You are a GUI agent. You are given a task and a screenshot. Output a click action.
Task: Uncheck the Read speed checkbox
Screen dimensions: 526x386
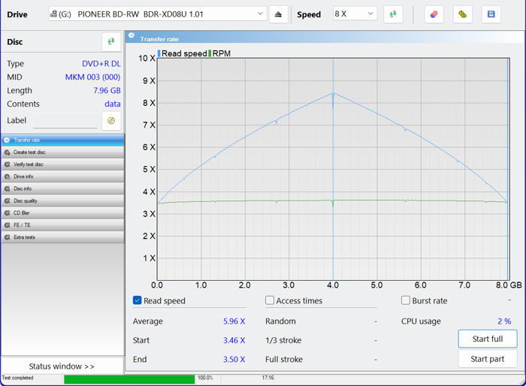tap(138, 300)
